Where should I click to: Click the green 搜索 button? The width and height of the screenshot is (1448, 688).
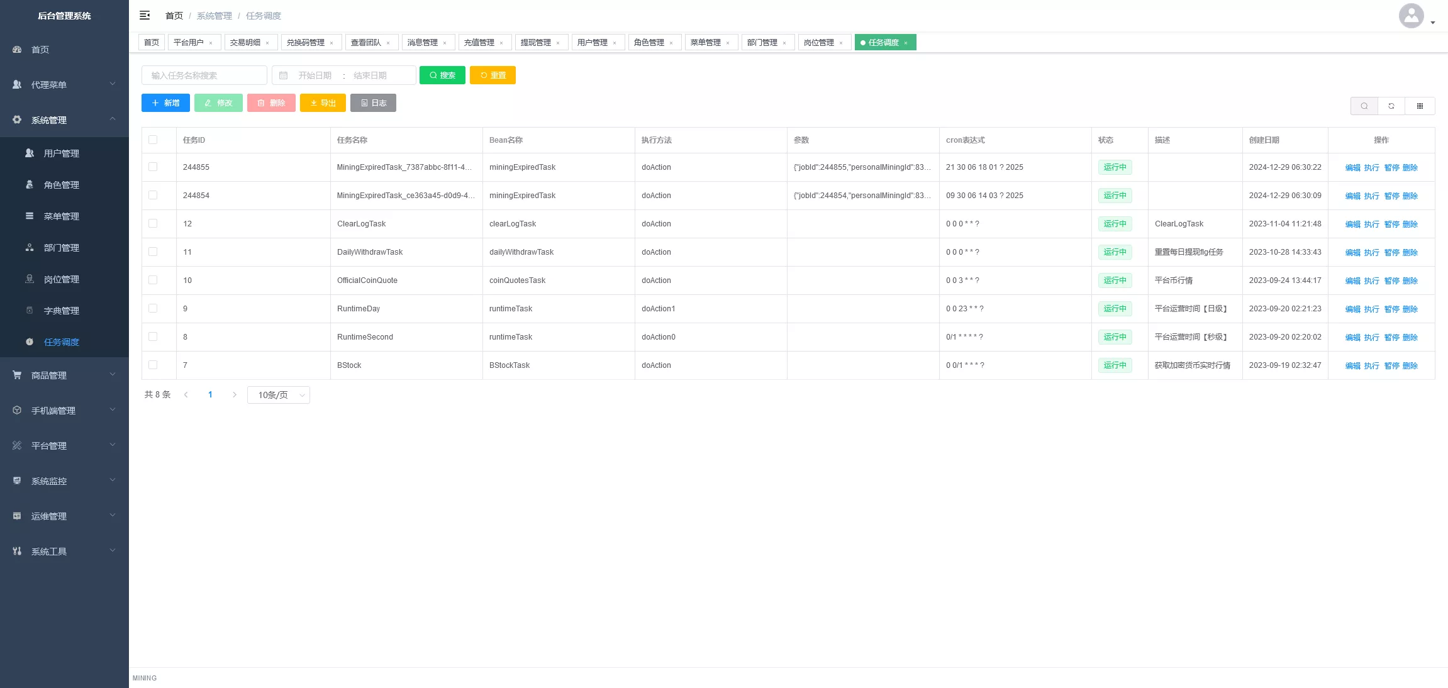tap(442, 75)
